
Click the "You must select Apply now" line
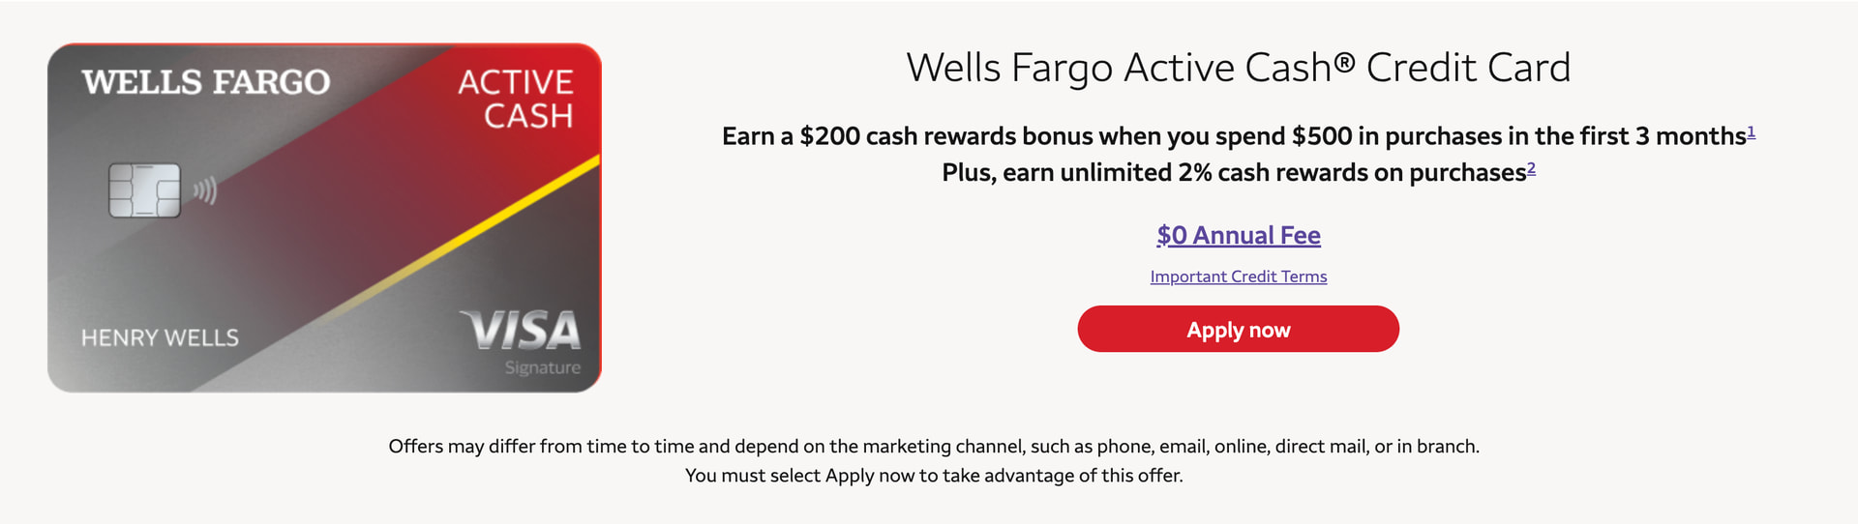(934, 476)
